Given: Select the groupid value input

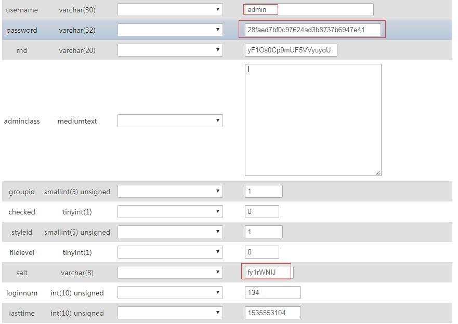Looking at the screenshot, I should (264, 191).
